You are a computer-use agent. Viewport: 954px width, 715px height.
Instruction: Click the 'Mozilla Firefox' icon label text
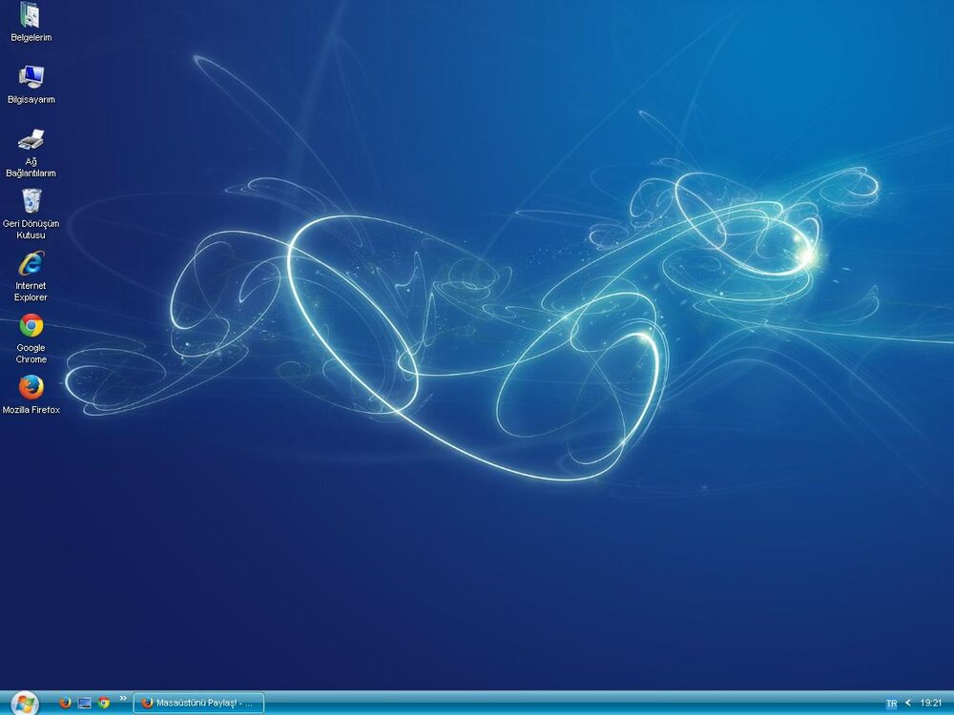pos(31,410)
